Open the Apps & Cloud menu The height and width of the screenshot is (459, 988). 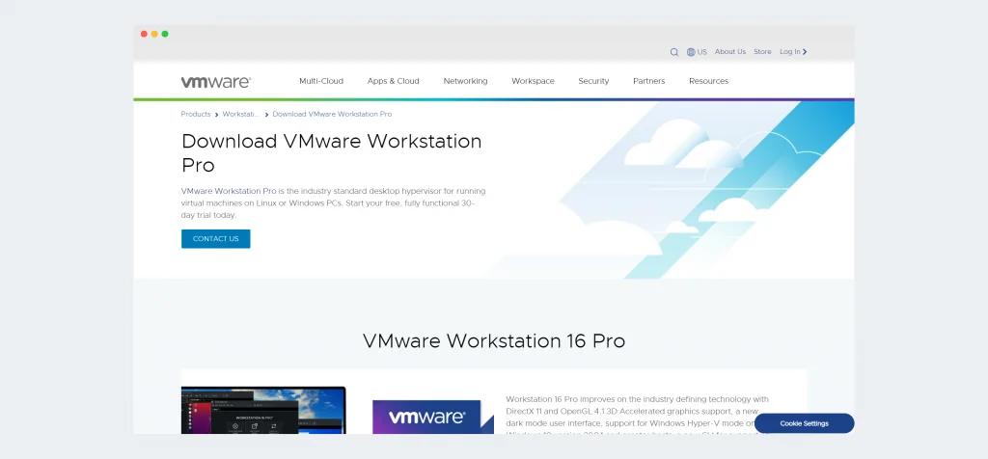tap(394, 81)
